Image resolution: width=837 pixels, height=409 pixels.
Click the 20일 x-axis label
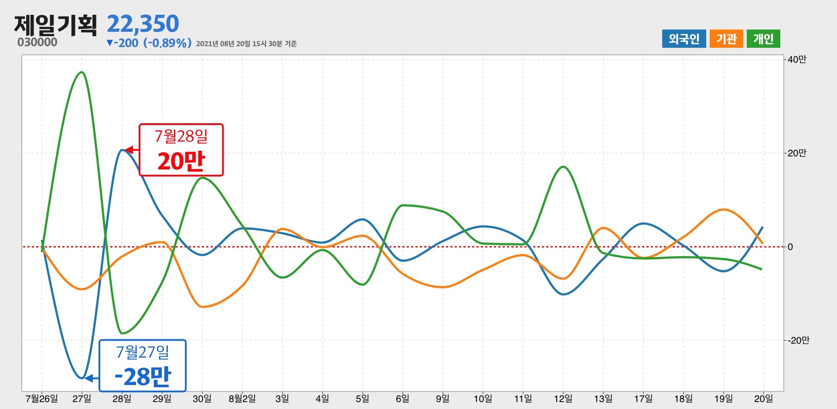764,399
